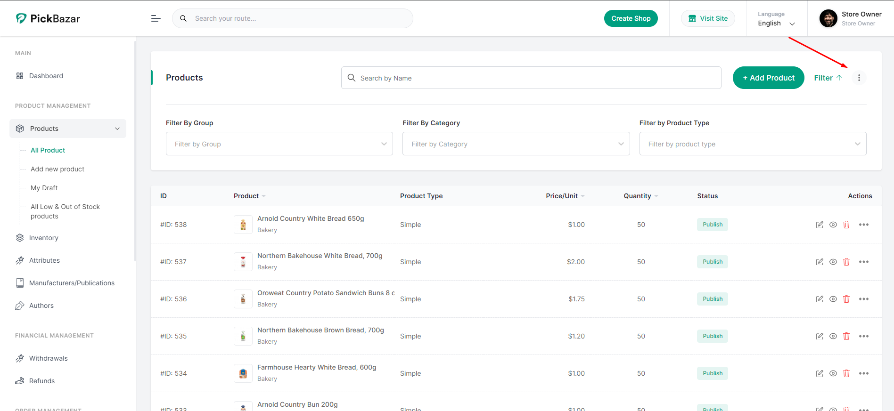Click product name Northern Bakehouse Brown Bread, 700g
894x411 pixels.
[x=320, y=330]
